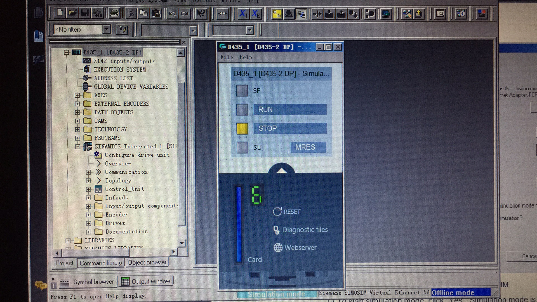This screenshot has height=302, width=537.
Task: Click the Cut scissors icon
Action: (131, 13)
